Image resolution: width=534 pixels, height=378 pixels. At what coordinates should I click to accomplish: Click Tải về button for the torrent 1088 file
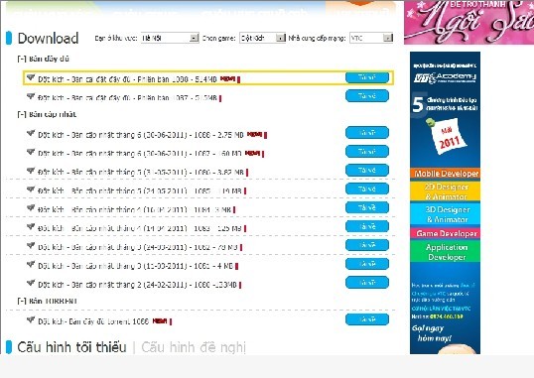[x=367, y=319]
